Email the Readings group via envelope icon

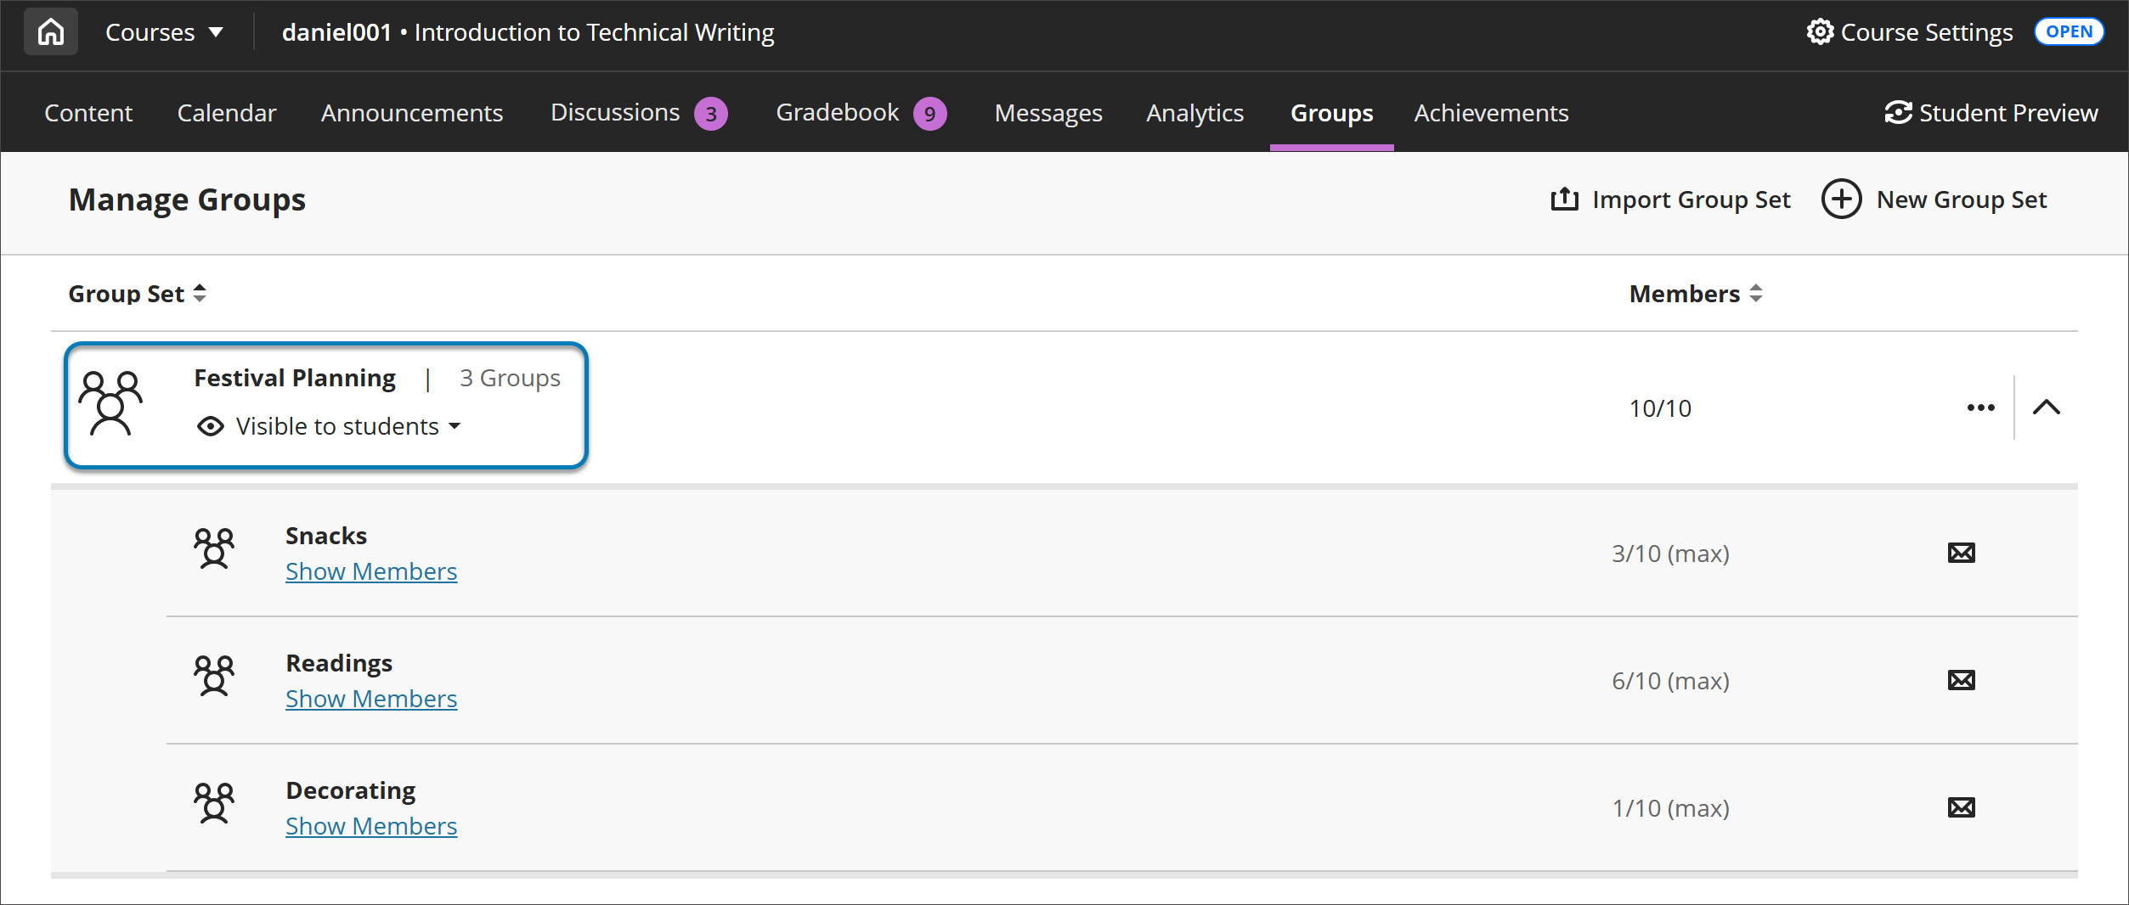[x=1961, y=679]
